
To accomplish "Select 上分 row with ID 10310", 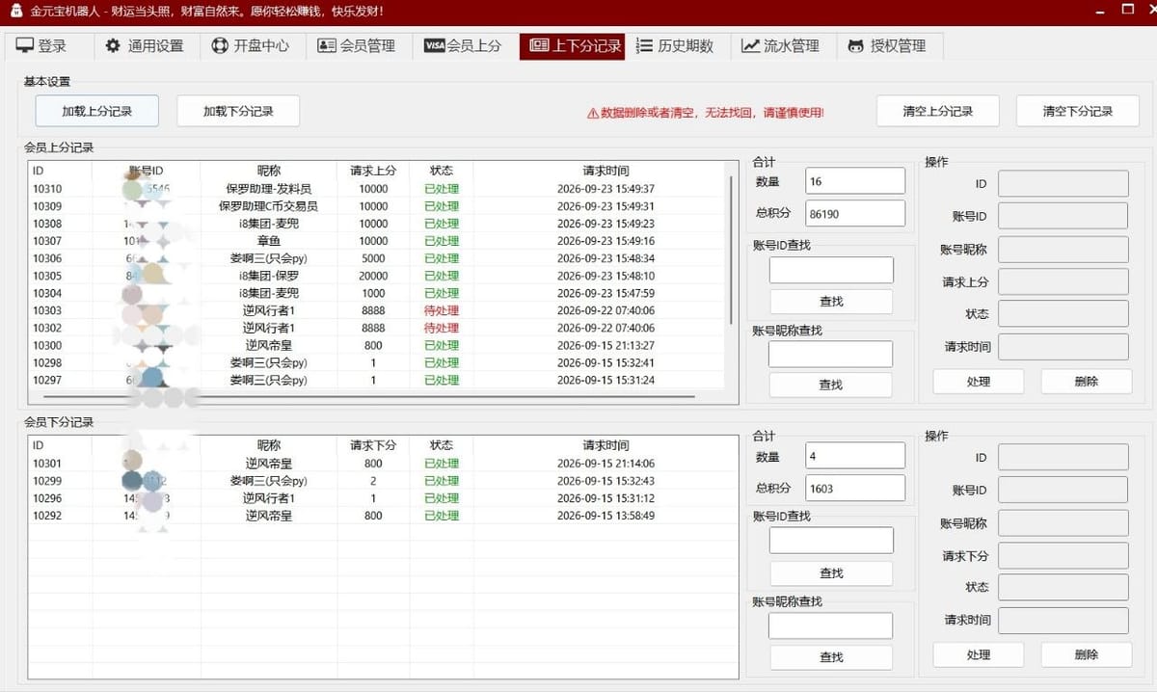I will coord(376,189).
